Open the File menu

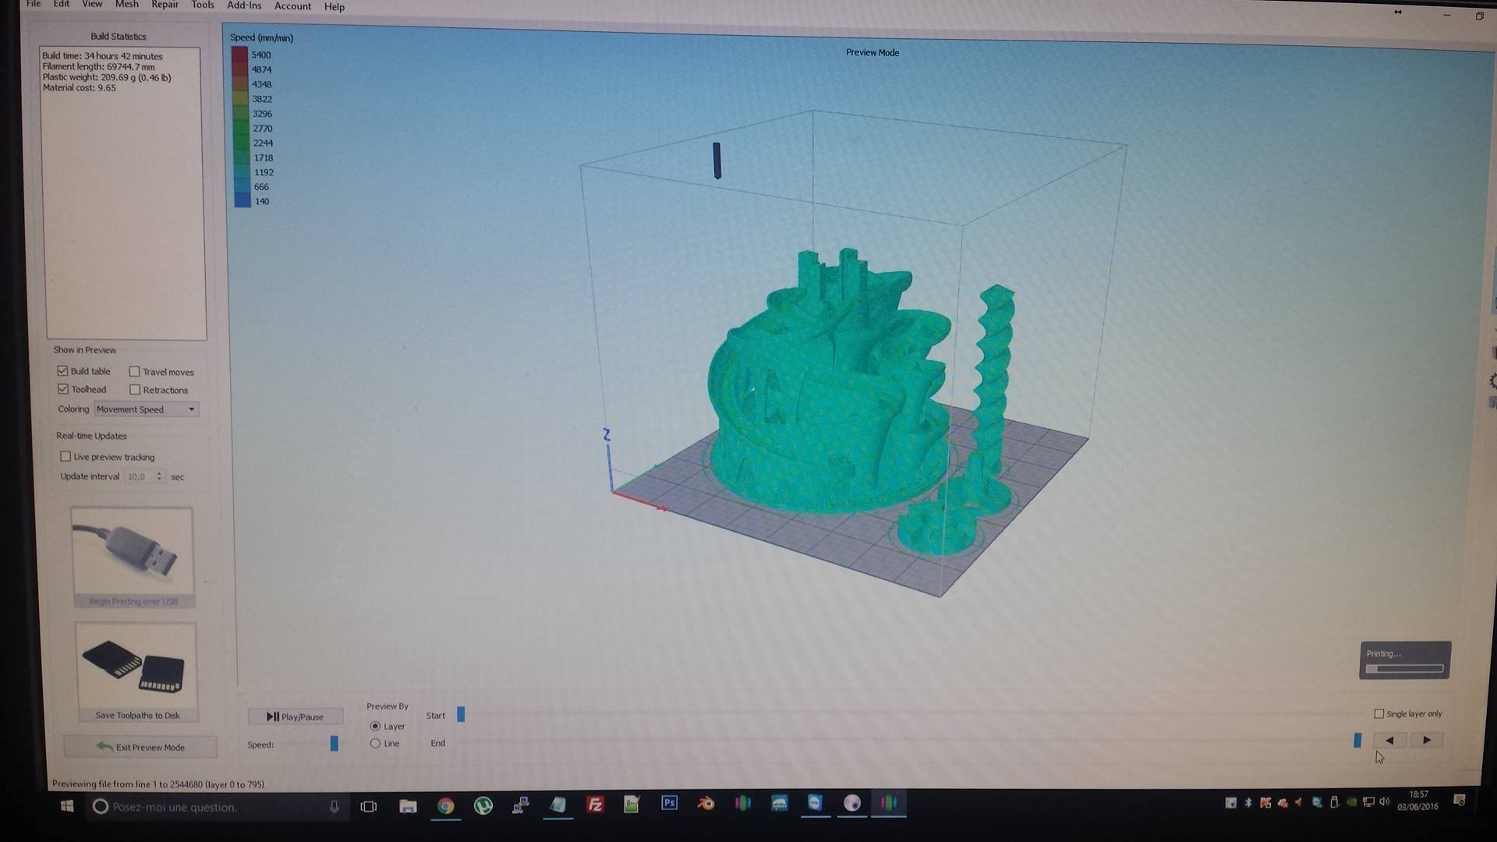(34, 4)
